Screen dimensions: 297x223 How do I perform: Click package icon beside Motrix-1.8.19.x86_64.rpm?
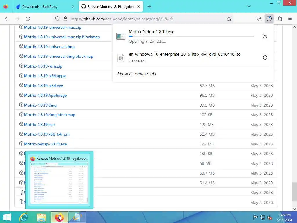pos(21,134)
